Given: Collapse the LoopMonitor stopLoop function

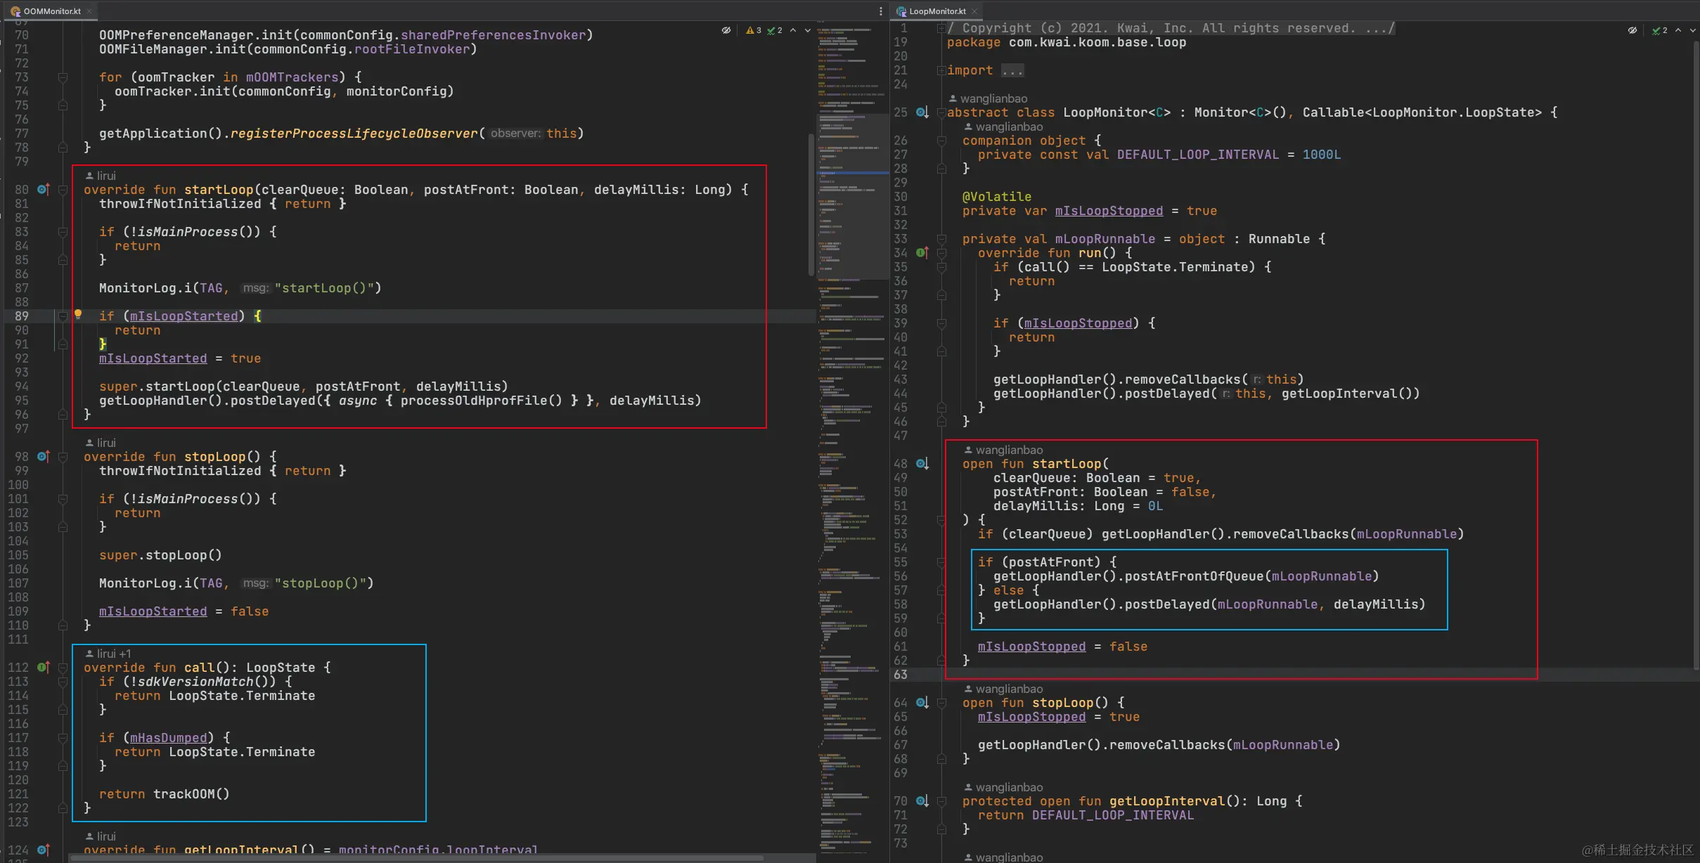Looking at the screenshot, I should [x=941, y=703].
